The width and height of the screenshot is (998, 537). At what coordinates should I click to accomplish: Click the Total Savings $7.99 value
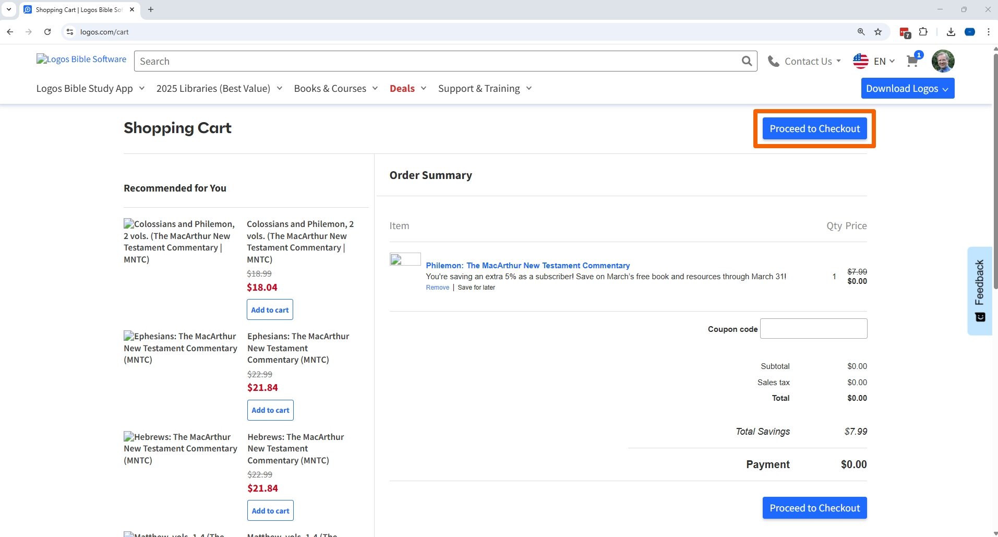click(x=856, y=432)
